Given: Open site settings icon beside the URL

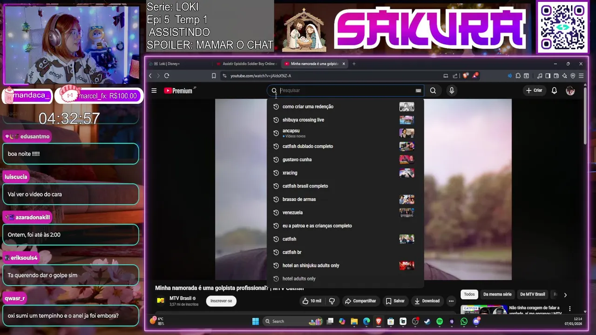Looking at the screenshot, I should click(224, 76).
